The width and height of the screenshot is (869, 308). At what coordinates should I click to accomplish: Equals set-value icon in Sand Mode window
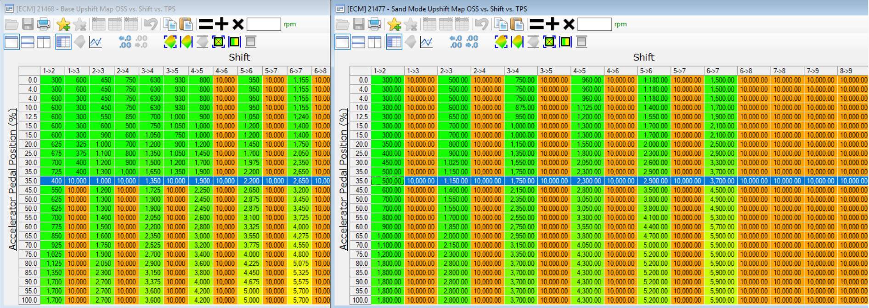click(x=536, y=24)
